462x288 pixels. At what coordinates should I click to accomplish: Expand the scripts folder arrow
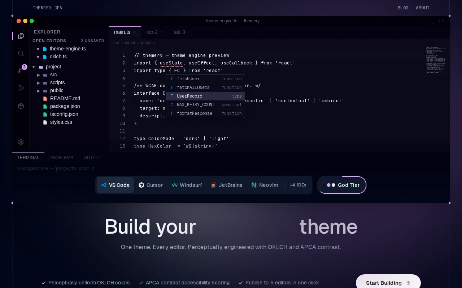pyautogui.click(x=38, y=83)
